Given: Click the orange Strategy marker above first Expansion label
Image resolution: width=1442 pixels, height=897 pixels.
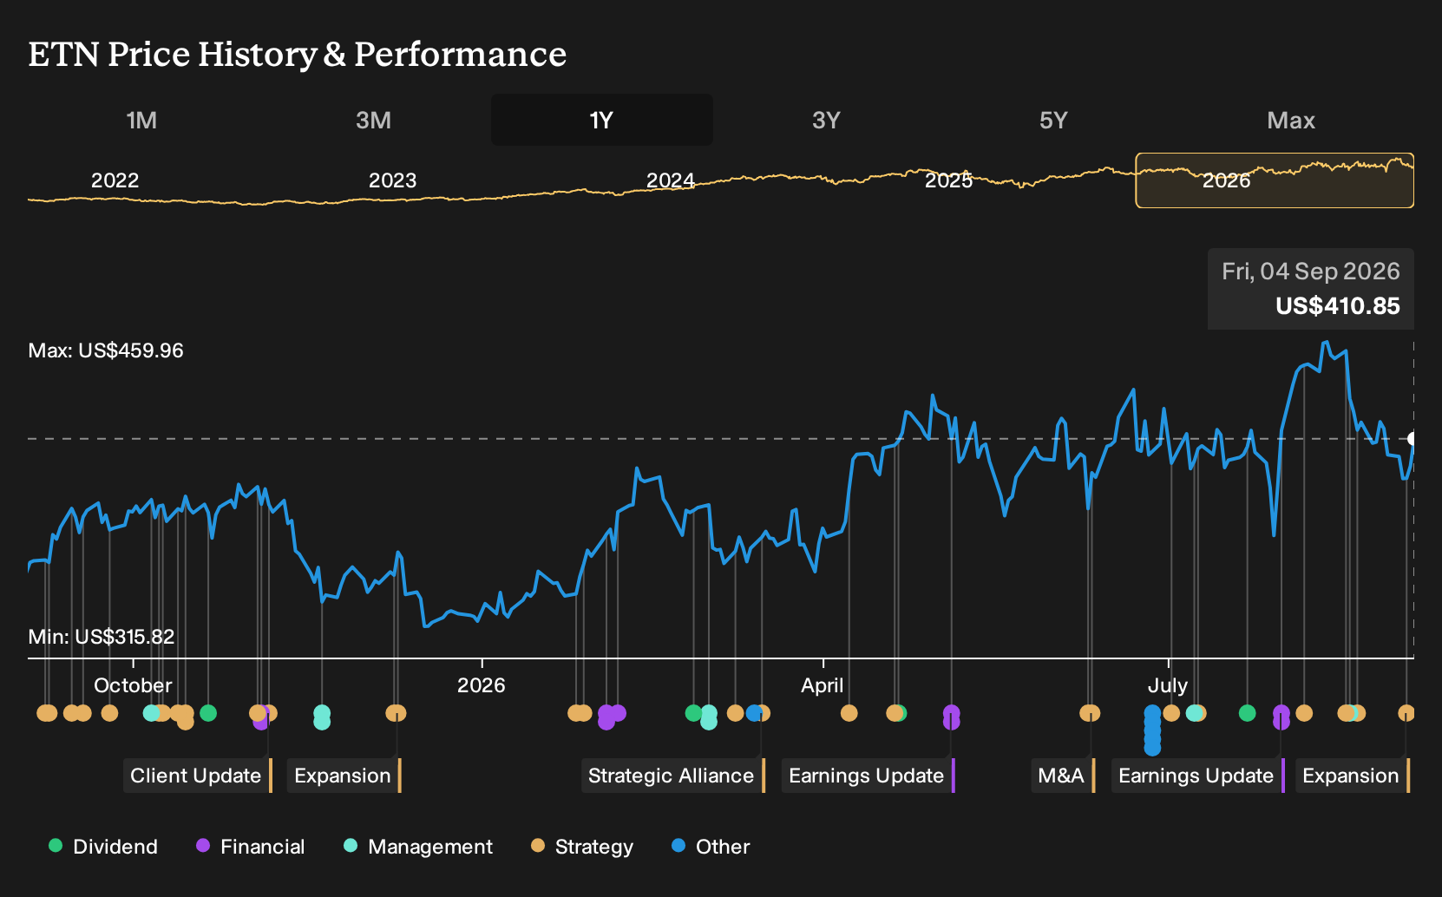Looking at the screenshot, I should 396,713.
